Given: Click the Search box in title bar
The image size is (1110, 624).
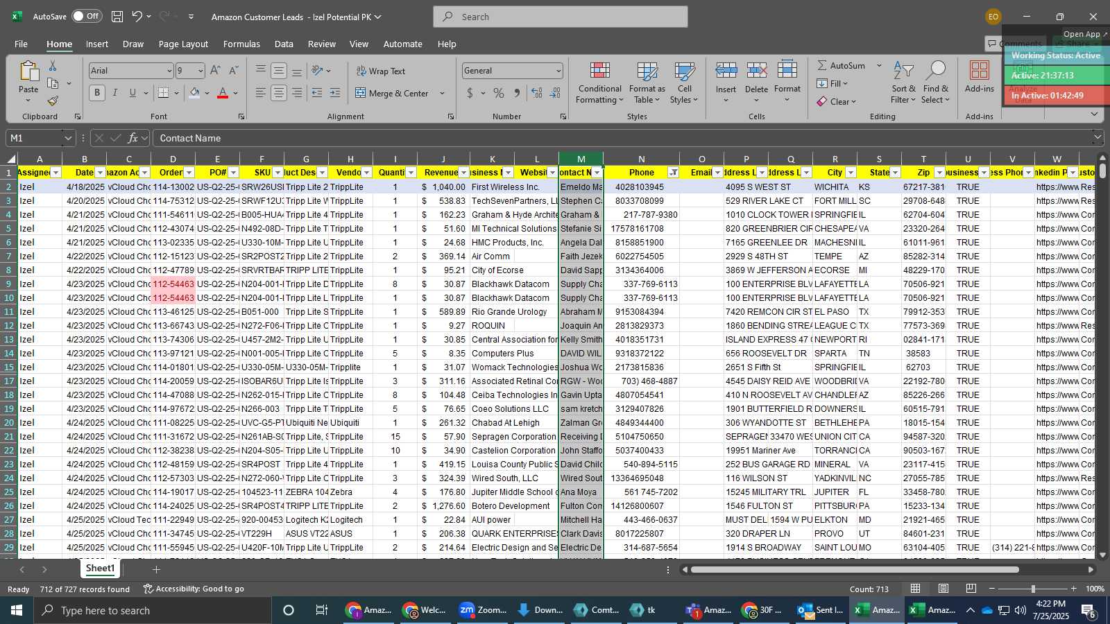Looking at the screenshot, I should (x=561, y=17).
